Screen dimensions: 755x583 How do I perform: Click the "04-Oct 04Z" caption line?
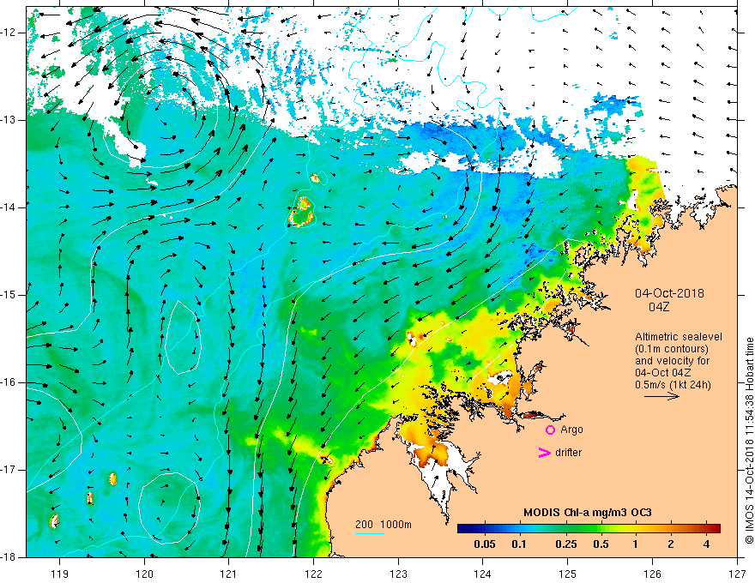click(x=663, y=373)
